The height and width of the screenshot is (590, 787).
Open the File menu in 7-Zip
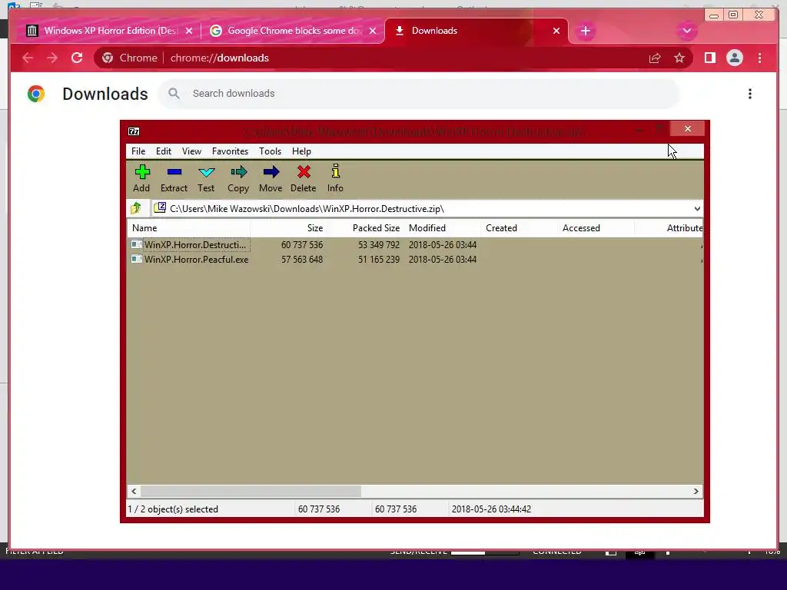pyautogui.click(x=138, y=151)
